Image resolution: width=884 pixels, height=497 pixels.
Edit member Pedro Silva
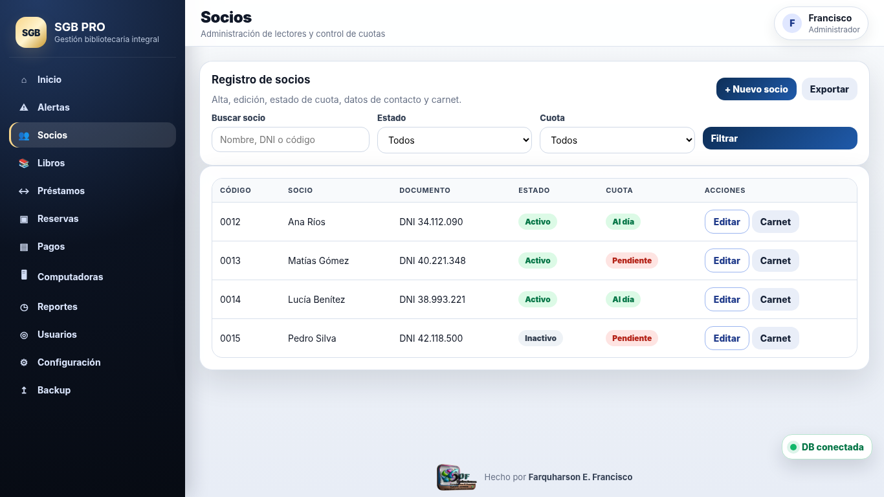click(x=727, y=338)
